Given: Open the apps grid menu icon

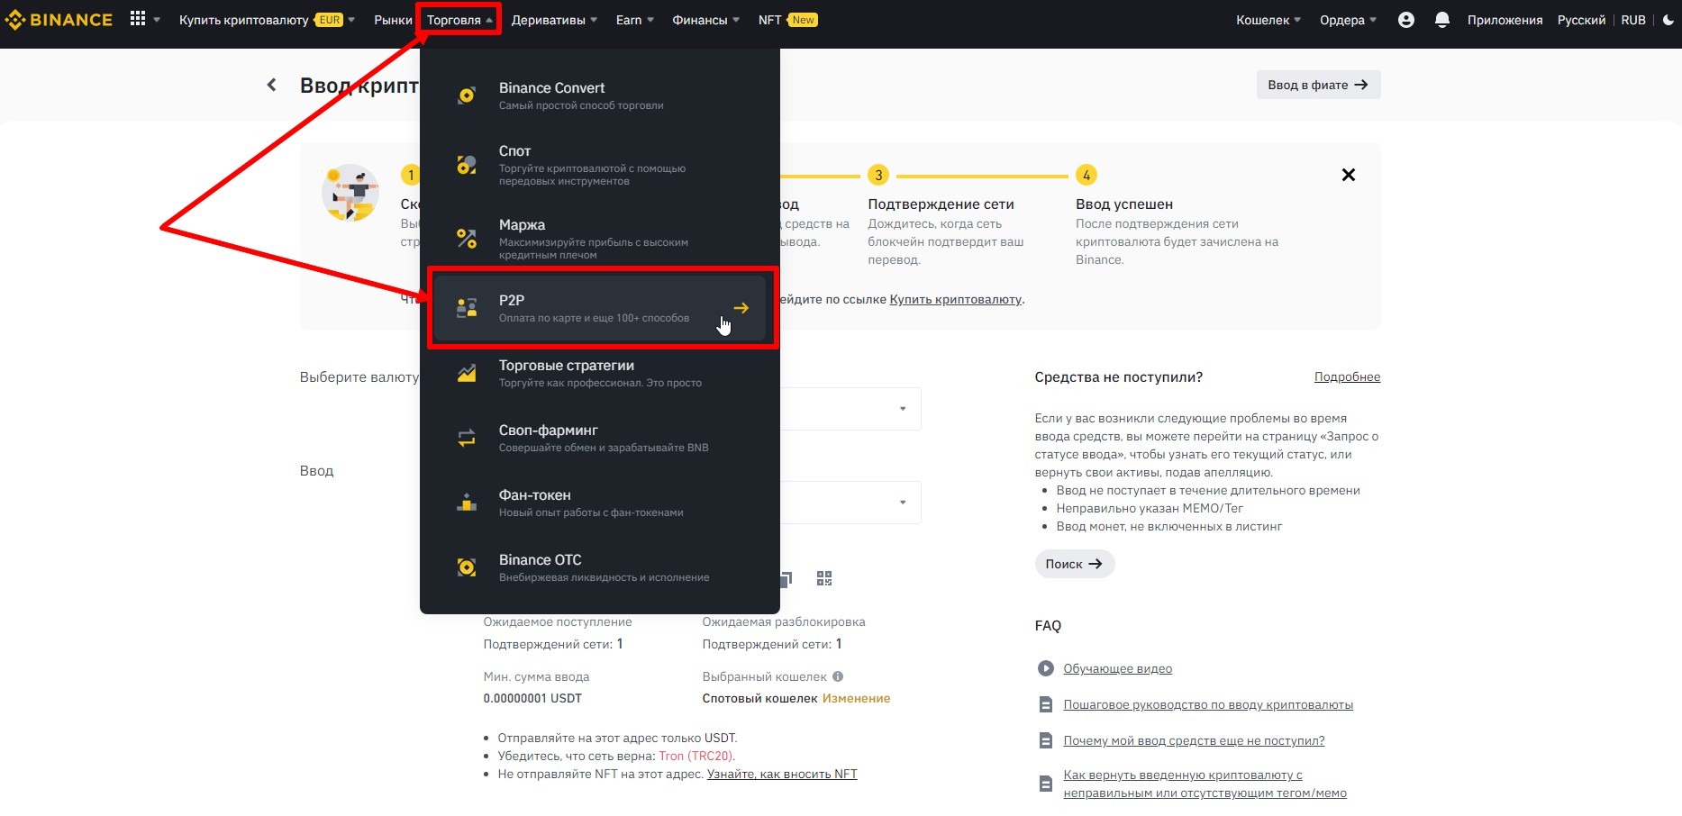Looking at the screenshot, I should pos(138,19).
